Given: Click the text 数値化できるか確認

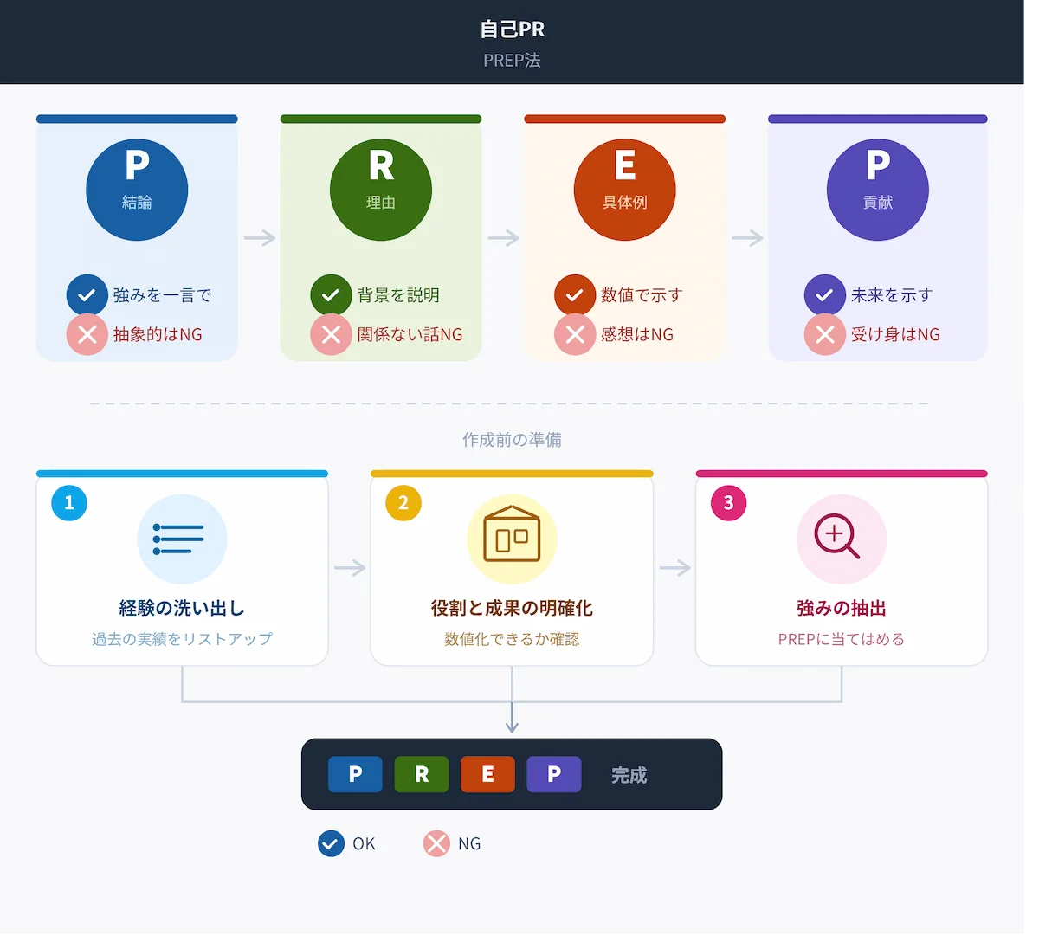Looking at the screenshot, I should [x=512, y=639].
